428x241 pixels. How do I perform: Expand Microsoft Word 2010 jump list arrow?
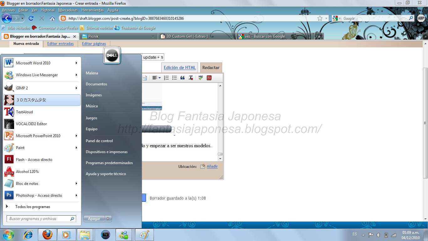[76, 63]
